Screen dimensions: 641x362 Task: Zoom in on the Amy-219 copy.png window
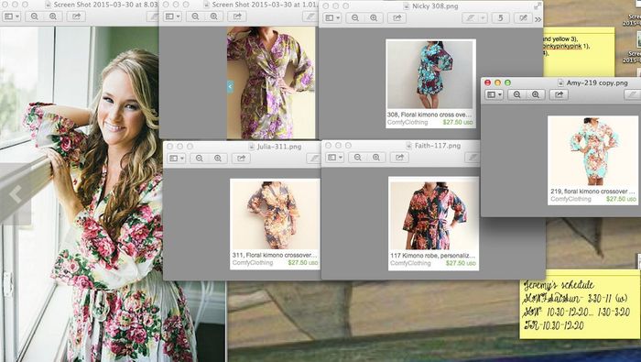536,94
